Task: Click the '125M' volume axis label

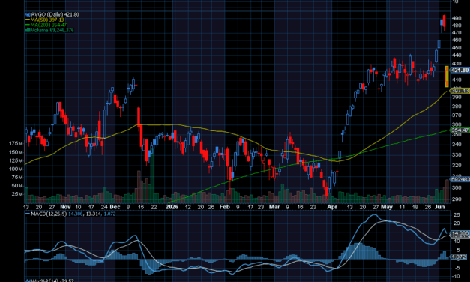Action: [16, 160]
